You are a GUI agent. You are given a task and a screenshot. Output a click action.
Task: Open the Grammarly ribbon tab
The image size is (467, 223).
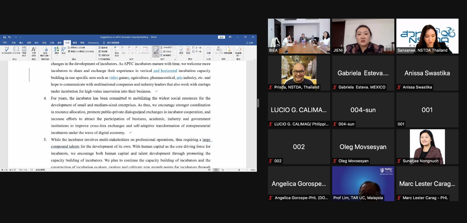[93, 43]
